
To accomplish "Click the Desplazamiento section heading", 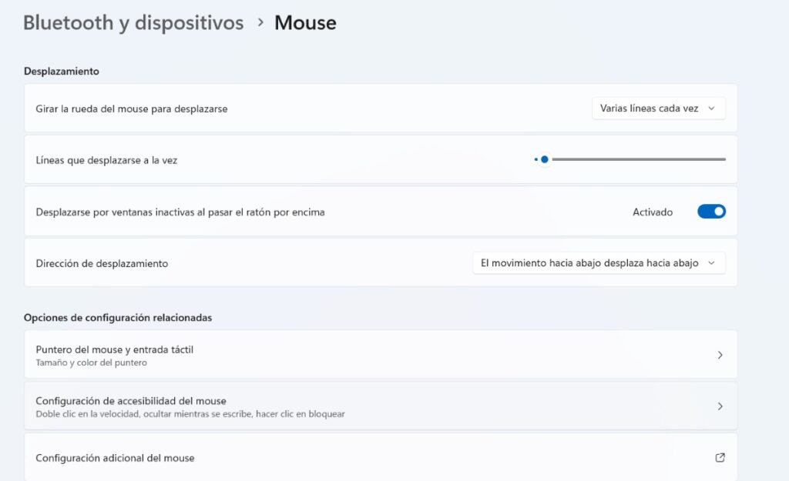I will tap(59, 71).
